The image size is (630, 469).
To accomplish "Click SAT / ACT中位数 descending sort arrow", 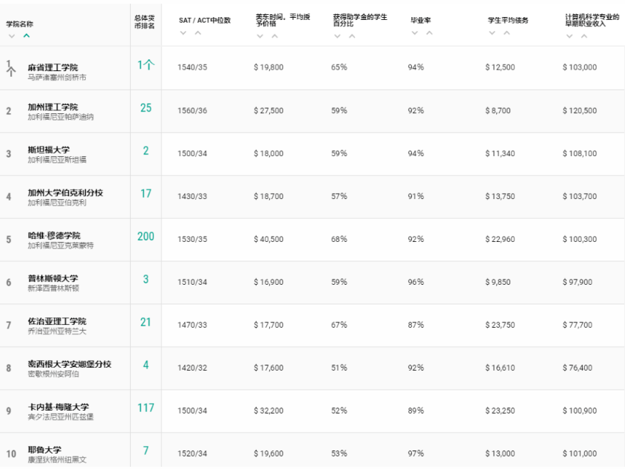I will (184, 33).
